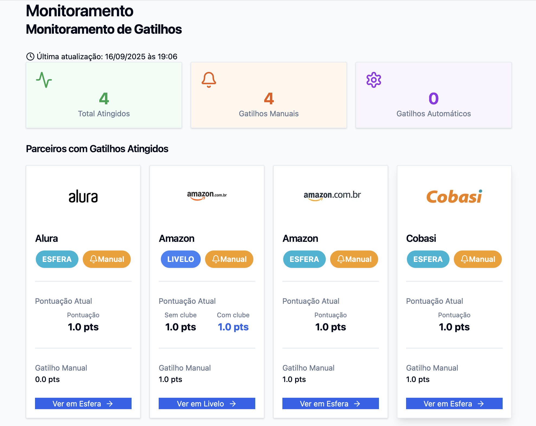The height and width of the screenshot is (426, 536).
Task: Click the blue Com clube 1.0 pts value
Action: [x=233, y=327]
